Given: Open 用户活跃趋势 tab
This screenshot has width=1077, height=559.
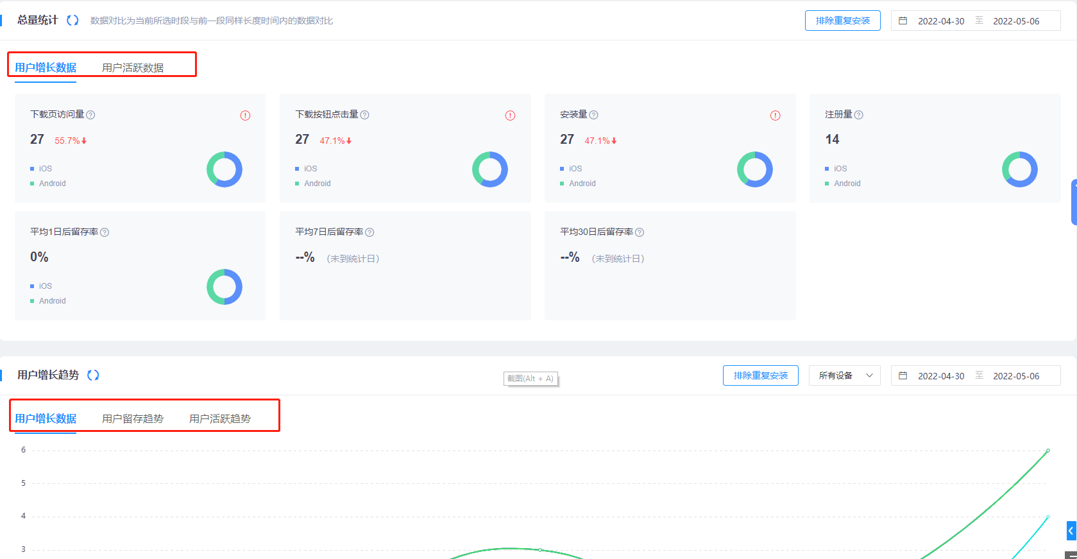Looking at the screenshot, I should click(220, 419).
